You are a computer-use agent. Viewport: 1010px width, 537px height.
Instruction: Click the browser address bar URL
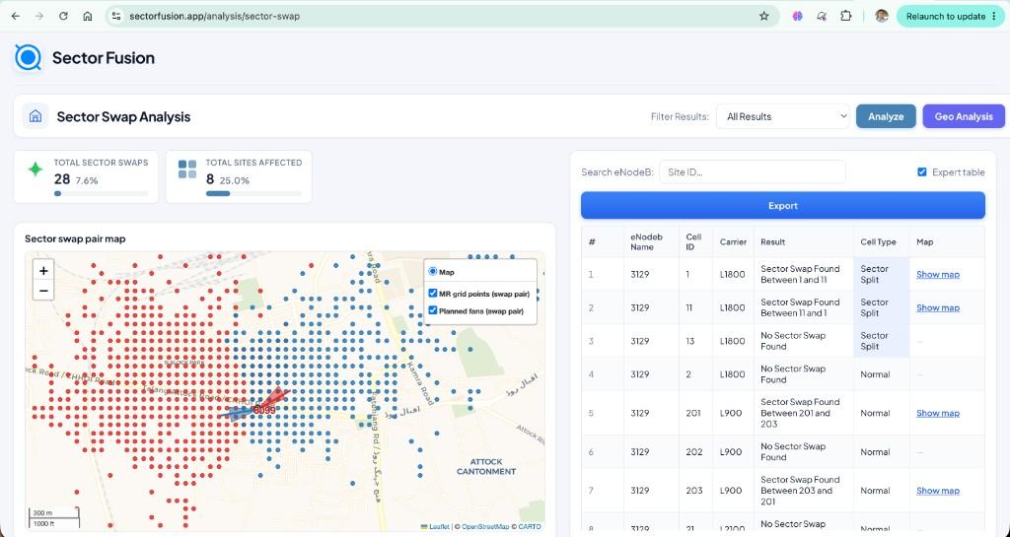pos(214,16)
